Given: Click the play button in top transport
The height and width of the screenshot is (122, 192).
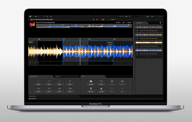Looking at the screenshot, I should 97,19.
